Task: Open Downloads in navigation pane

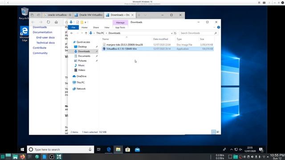Action: pyautogui.click(x=84, y=52)
